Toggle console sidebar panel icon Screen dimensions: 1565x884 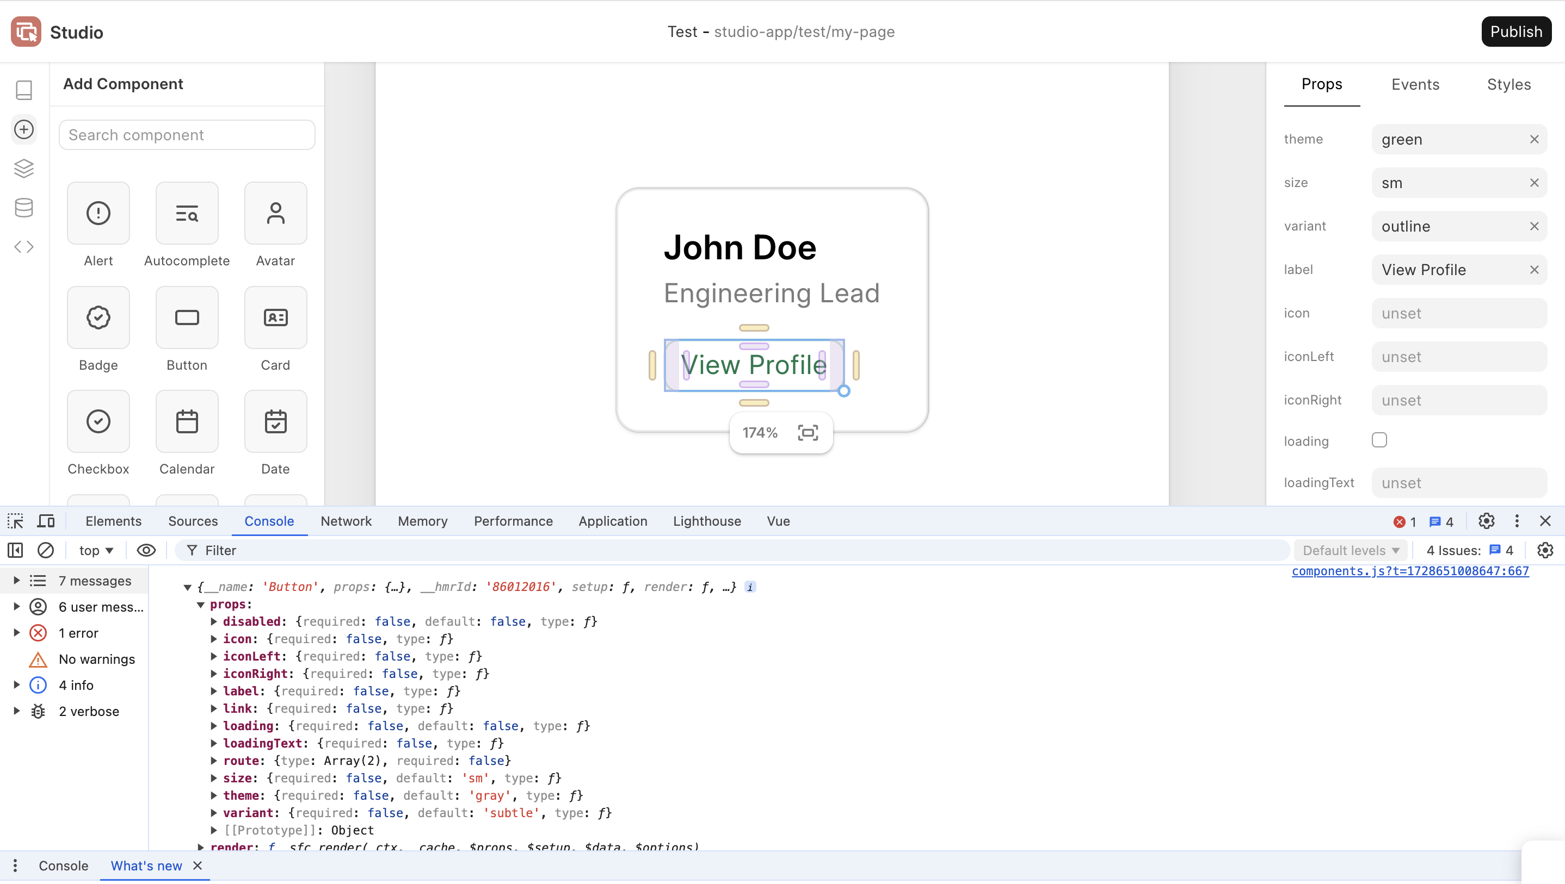click(15, 550)
